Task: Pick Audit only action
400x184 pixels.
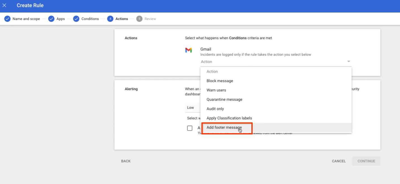Action: click(215, 109)
